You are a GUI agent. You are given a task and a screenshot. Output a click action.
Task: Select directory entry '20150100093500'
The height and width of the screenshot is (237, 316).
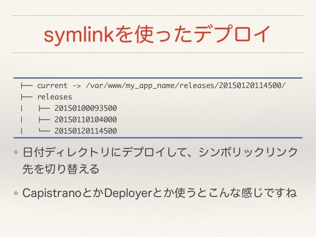86,108
